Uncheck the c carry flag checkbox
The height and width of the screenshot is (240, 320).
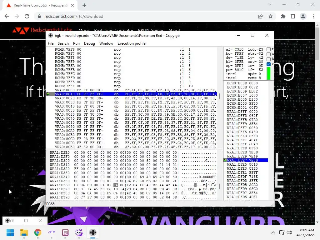(x=268, y=64)
